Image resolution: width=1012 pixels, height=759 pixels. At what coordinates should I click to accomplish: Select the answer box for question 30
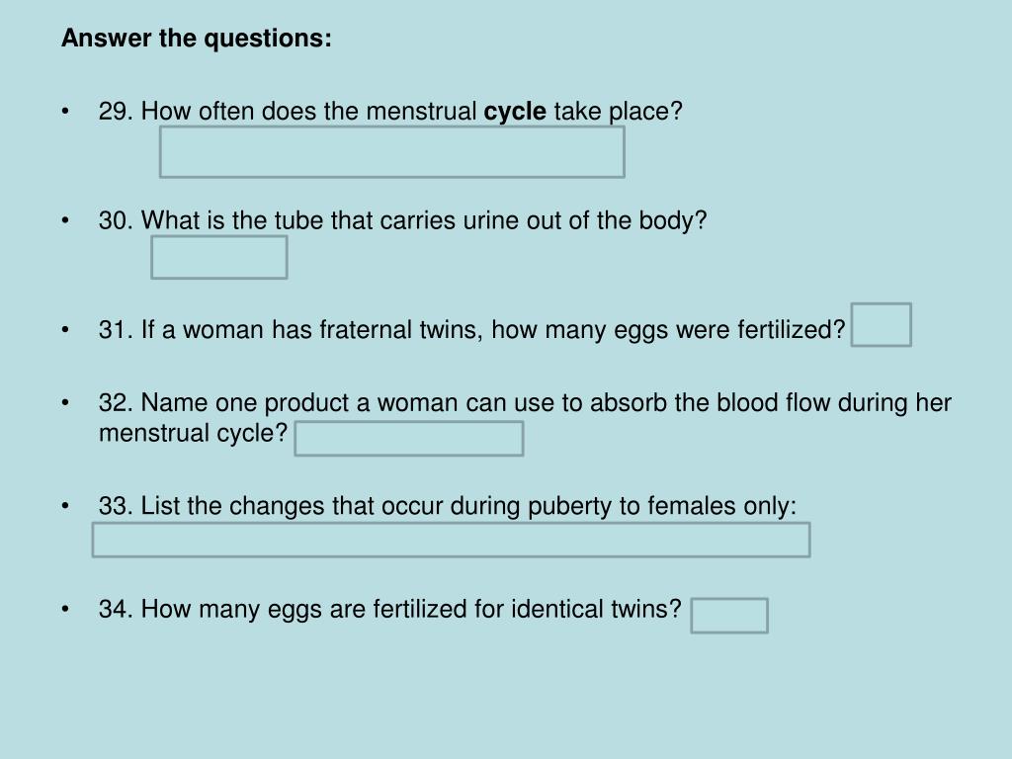click(218, 257)
